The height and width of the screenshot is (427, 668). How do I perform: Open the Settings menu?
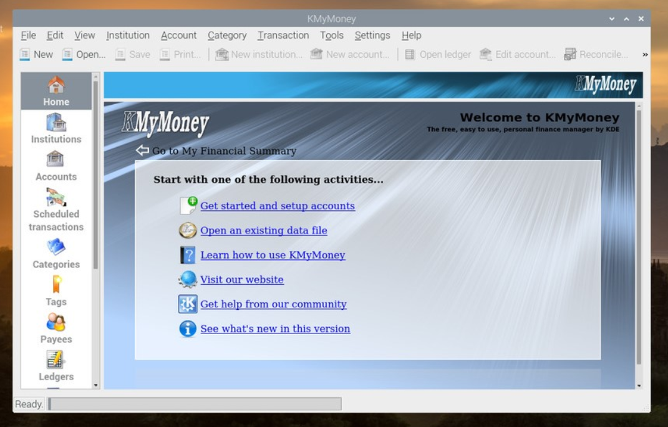click(x=372, y=36)
